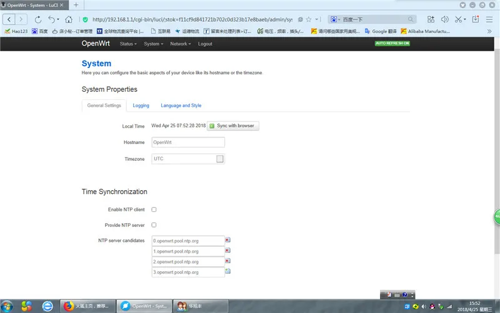Add NTP server with icon beside 3.openwrt.pool.ntp.org
Image resolution: width=500 pixels, height=313 pixels.
point(227,271)
